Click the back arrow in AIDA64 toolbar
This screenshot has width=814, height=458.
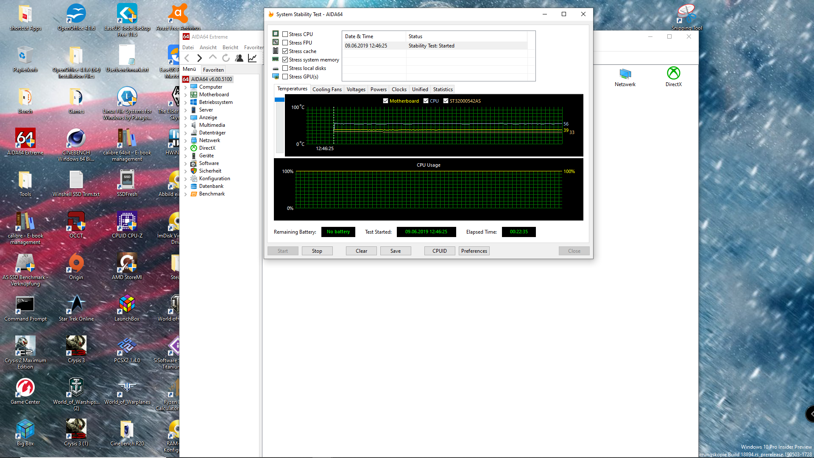[187, 58]
